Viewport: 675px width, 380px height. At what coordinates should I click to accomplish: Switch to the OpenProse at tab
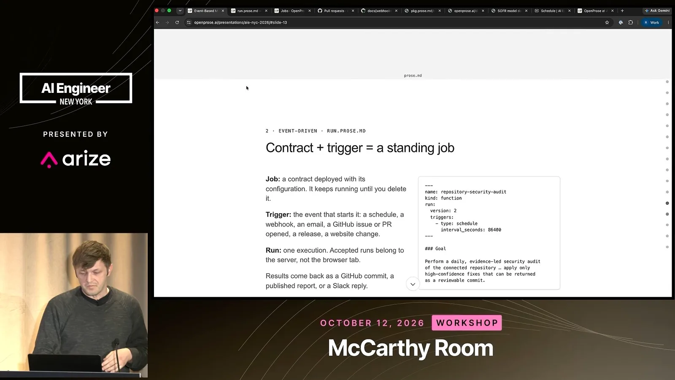coord(595,11)
